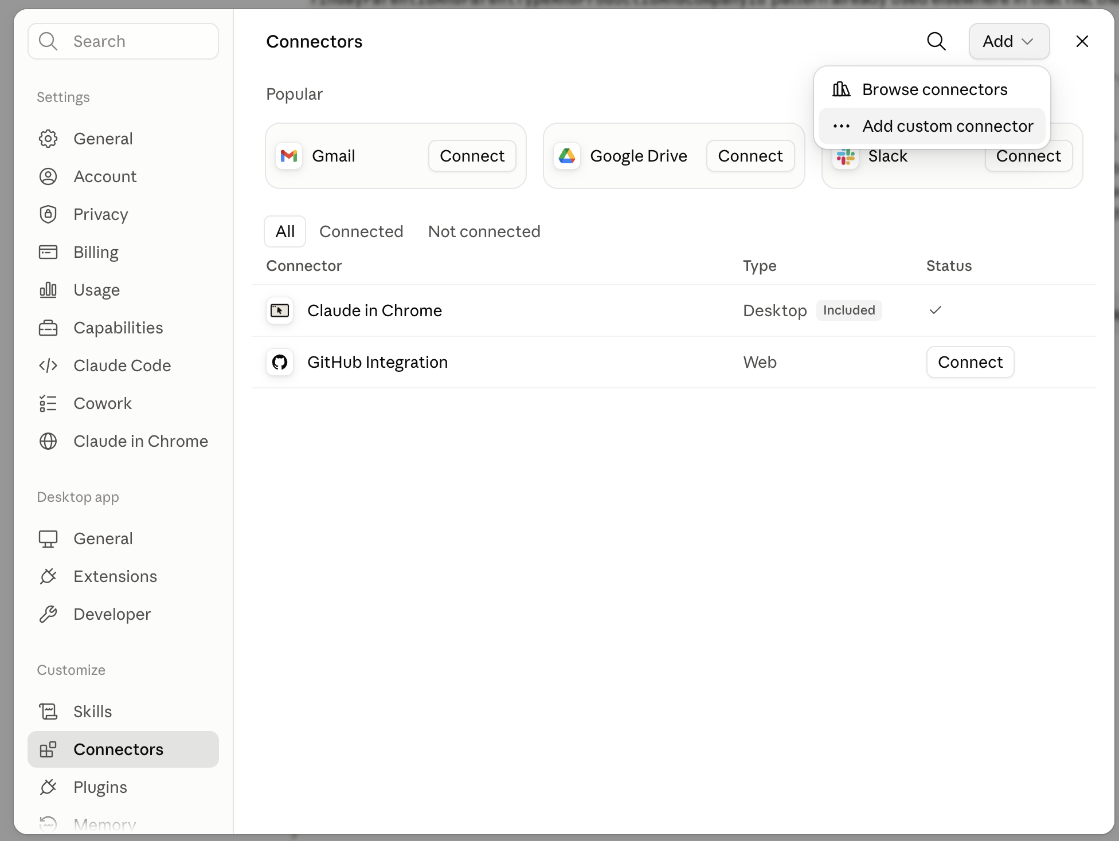The width and height of the screenshot is (1119, 841).
Task: Open the Plugins section
Action: pyautogui.click(x=123, y=787)
